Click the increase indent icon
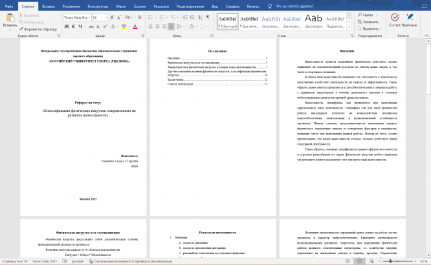Screen dimensions: 431x265 [x=192, y=17]
